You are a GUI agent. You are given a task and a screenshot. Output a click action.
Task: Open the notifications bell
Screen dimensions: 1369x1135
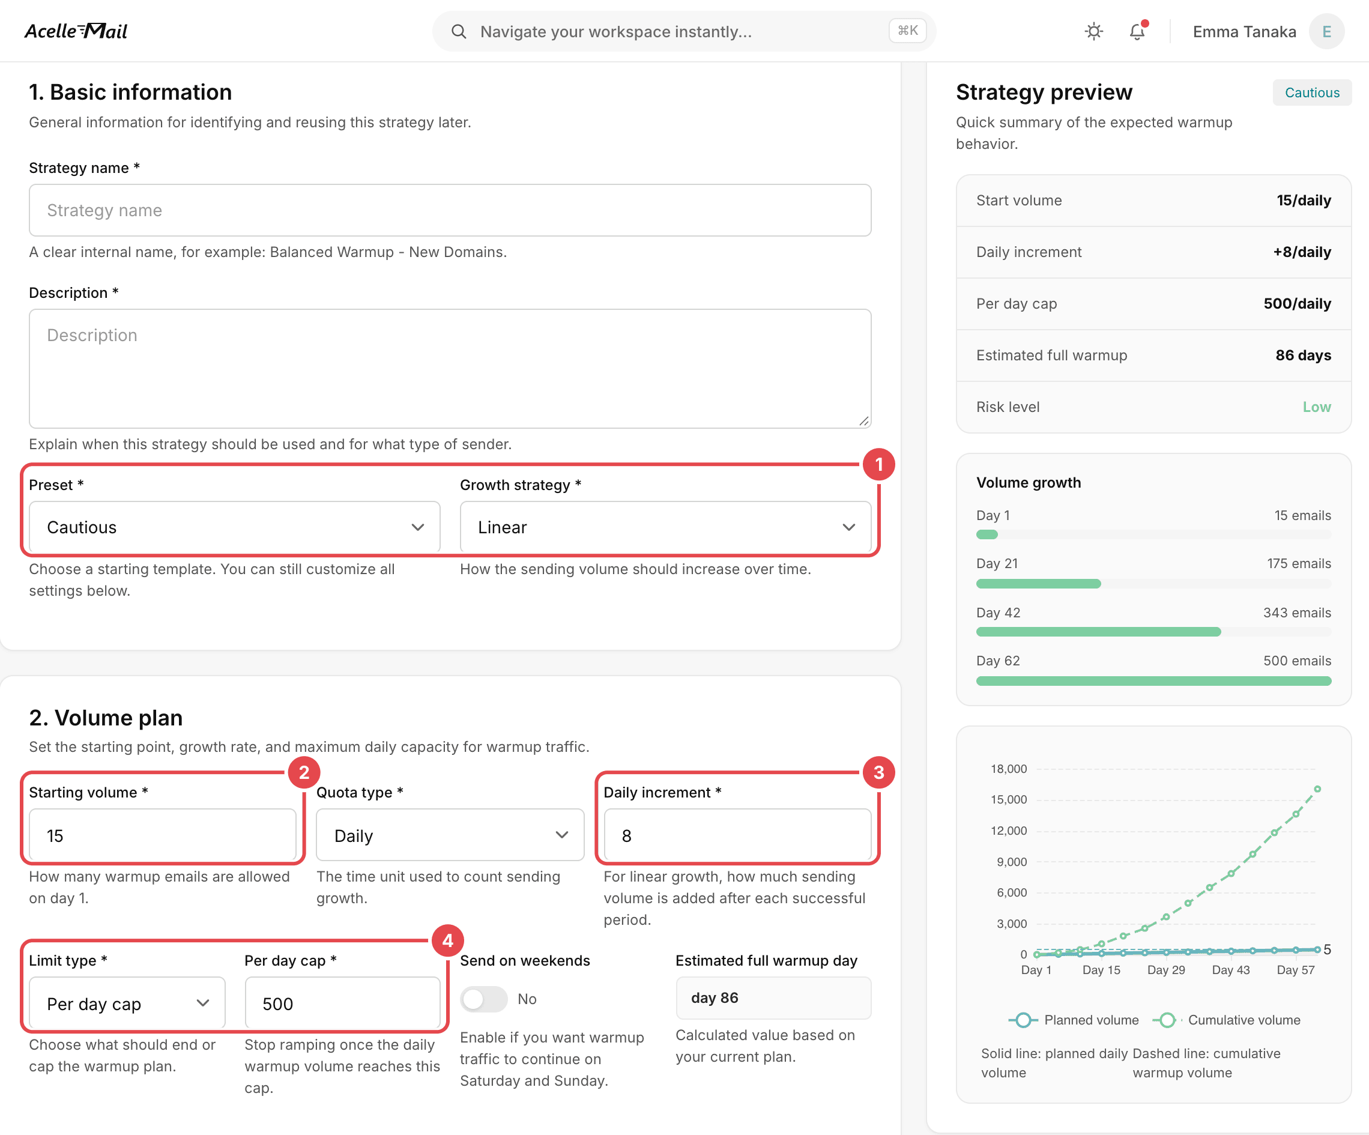(1137, 31)
